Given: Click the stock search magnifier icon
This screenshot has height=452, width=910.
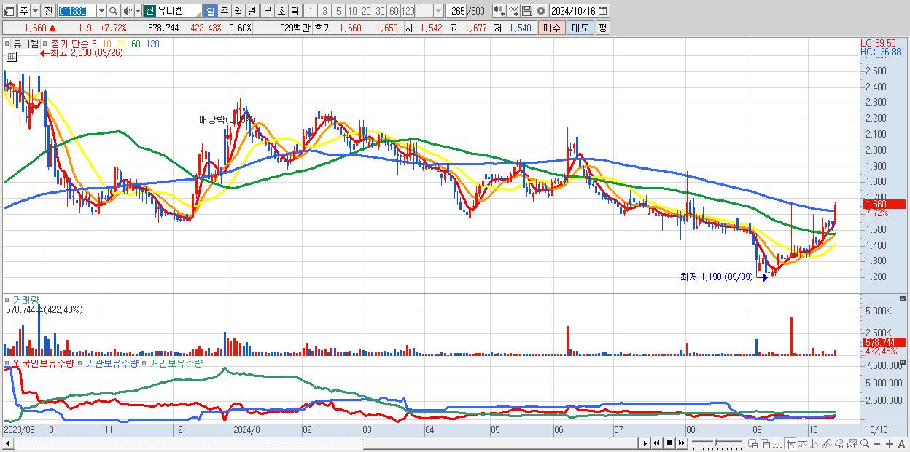Looking at the screenshot, I should coord(113,11).
